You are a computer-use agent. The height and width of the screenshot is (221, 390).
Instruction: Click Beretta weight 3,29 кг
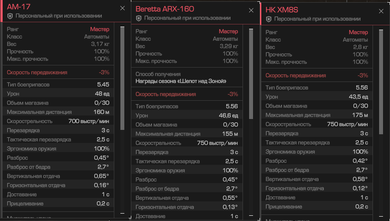point(229,46)
